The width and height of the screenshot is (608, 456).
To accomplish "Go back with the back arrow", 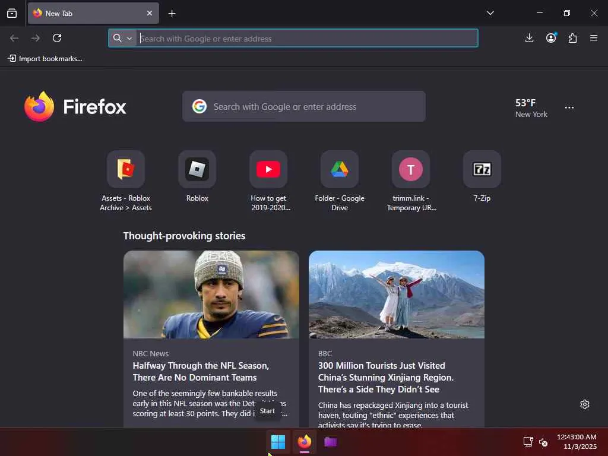I will tap(14, 38).
